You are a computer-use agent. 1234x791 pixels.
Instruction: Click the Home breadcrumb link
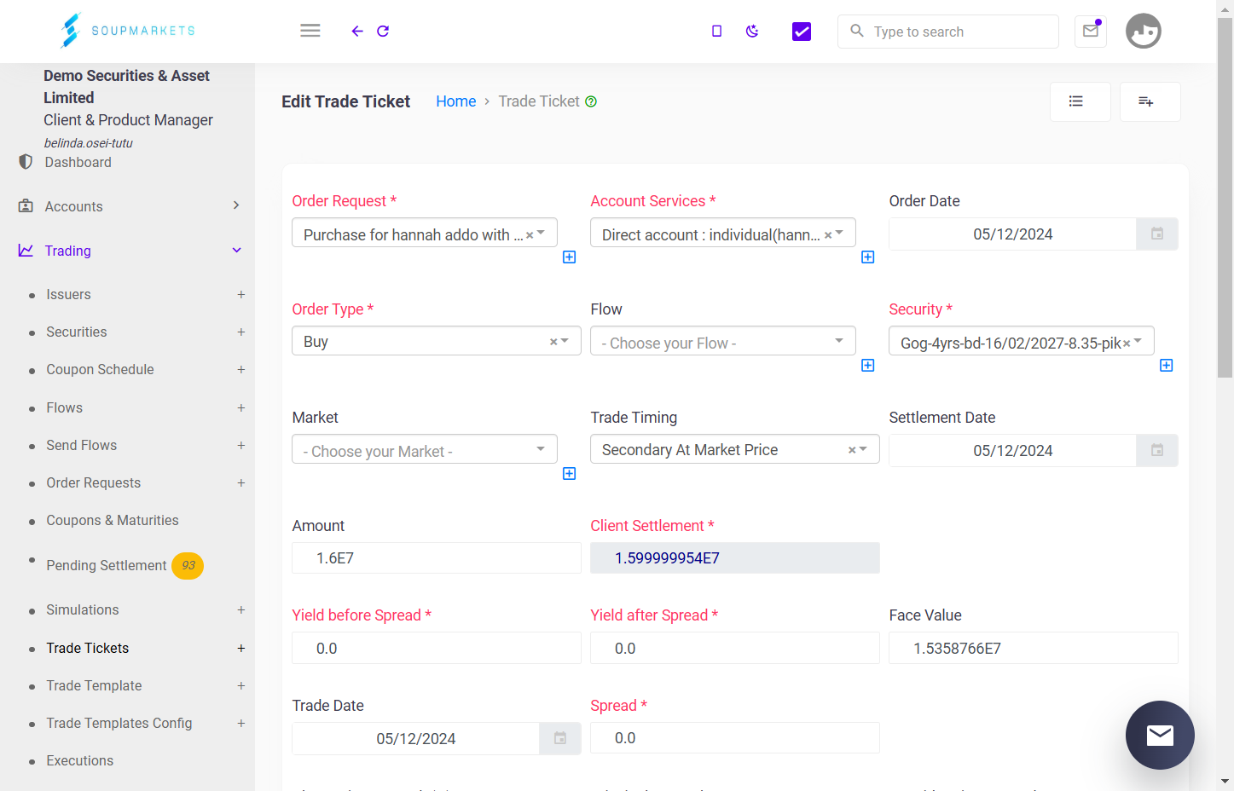coord(456,101)
